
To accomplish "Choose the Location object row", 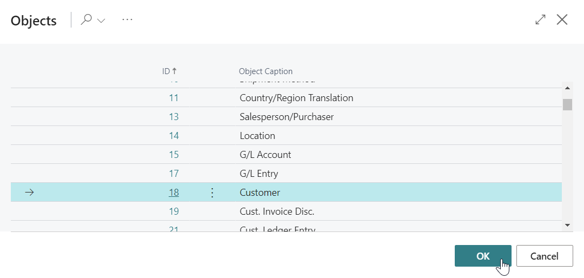I will coord(257,136).
